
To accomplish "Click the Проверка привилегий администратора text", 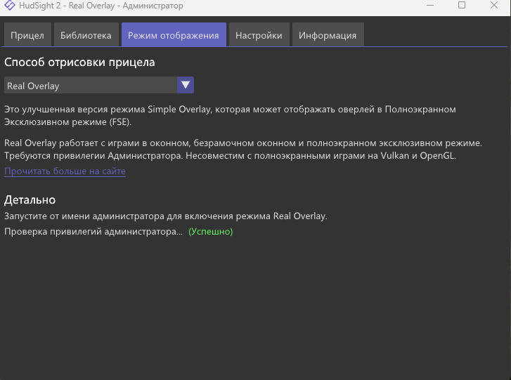I will [x=93, y=232].
